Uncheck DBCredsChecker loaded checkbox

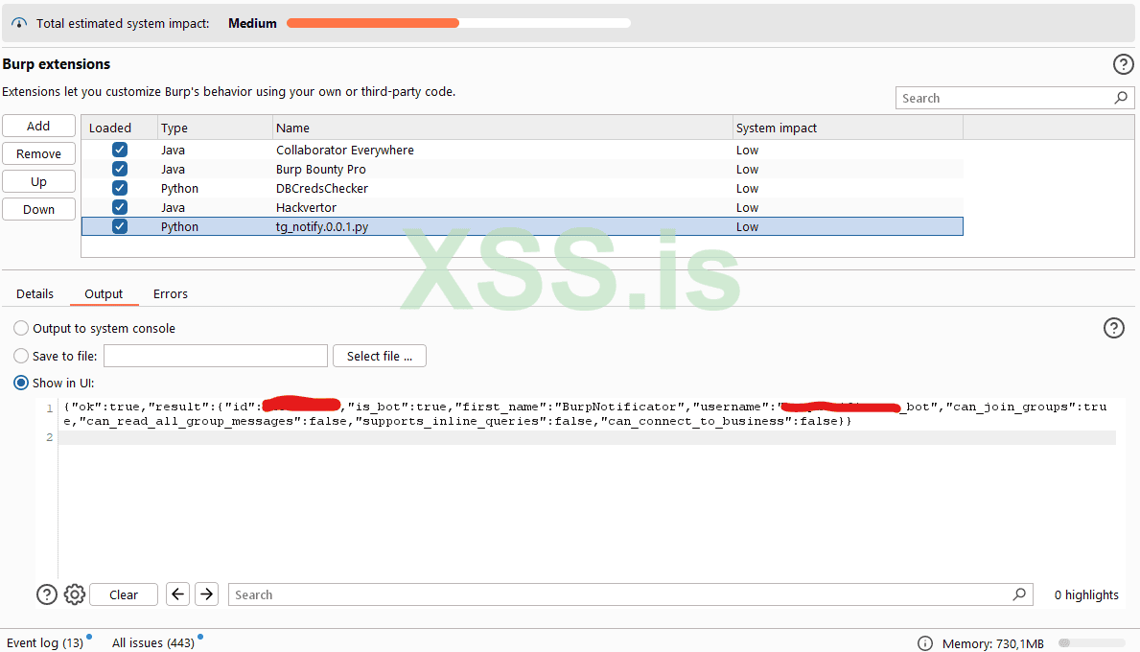[120, 188]
